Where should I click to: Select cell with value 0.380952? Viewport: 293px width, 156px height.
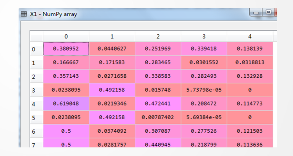click(66, 49)
